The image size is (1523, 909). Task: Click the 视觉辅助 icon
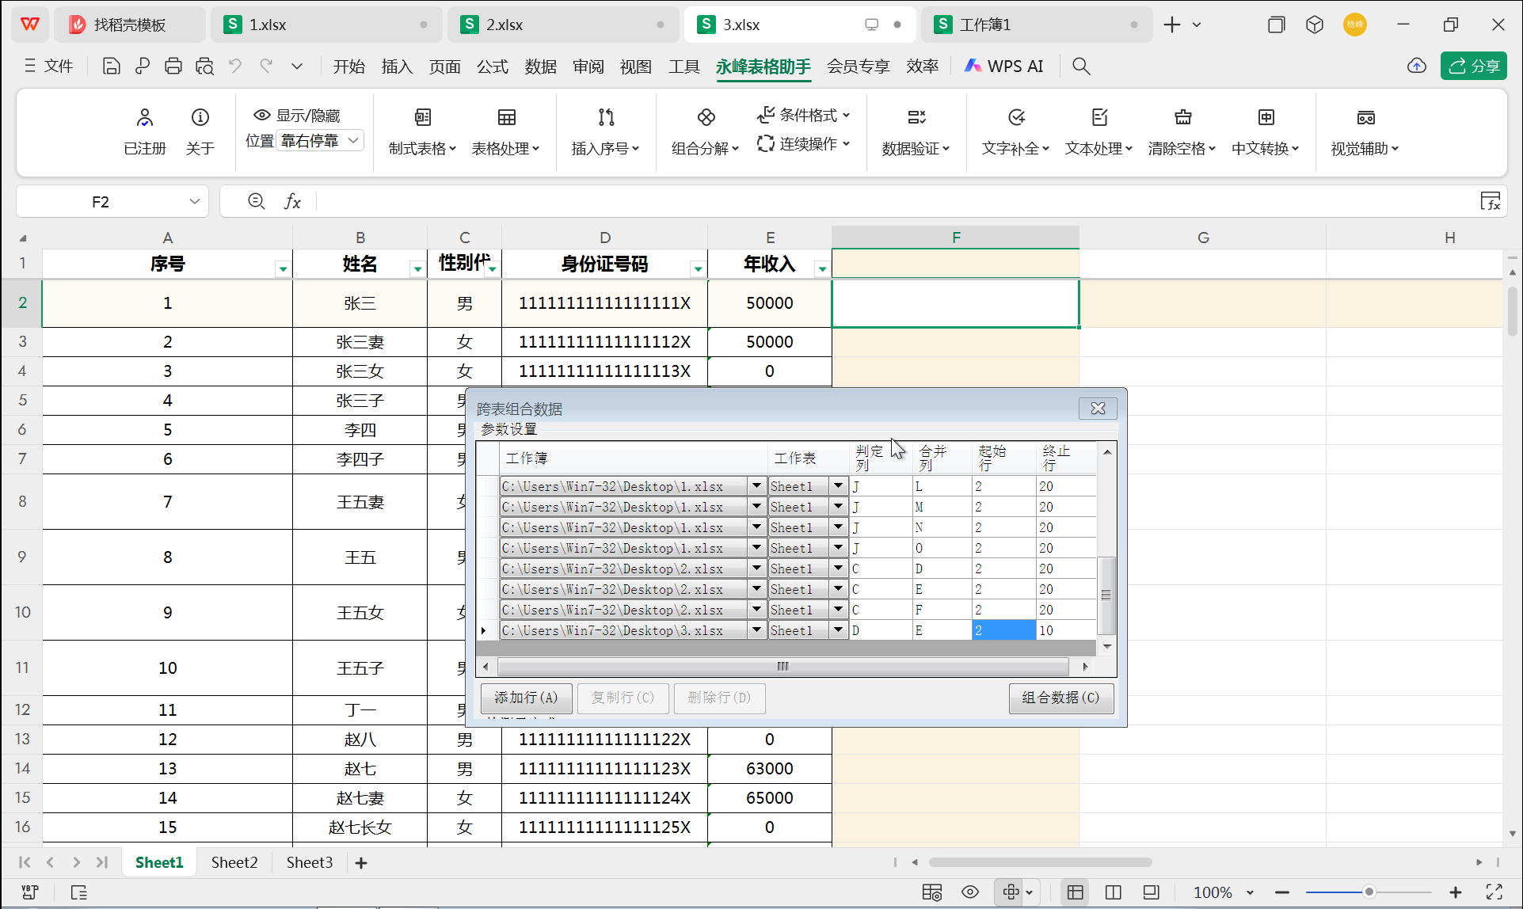point(1365,131)
